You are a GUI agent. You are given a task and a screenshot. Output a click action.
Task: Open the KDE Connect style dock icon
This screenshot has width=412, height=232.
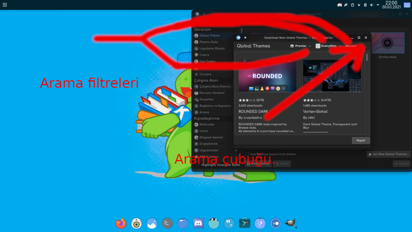click(260, 223)
